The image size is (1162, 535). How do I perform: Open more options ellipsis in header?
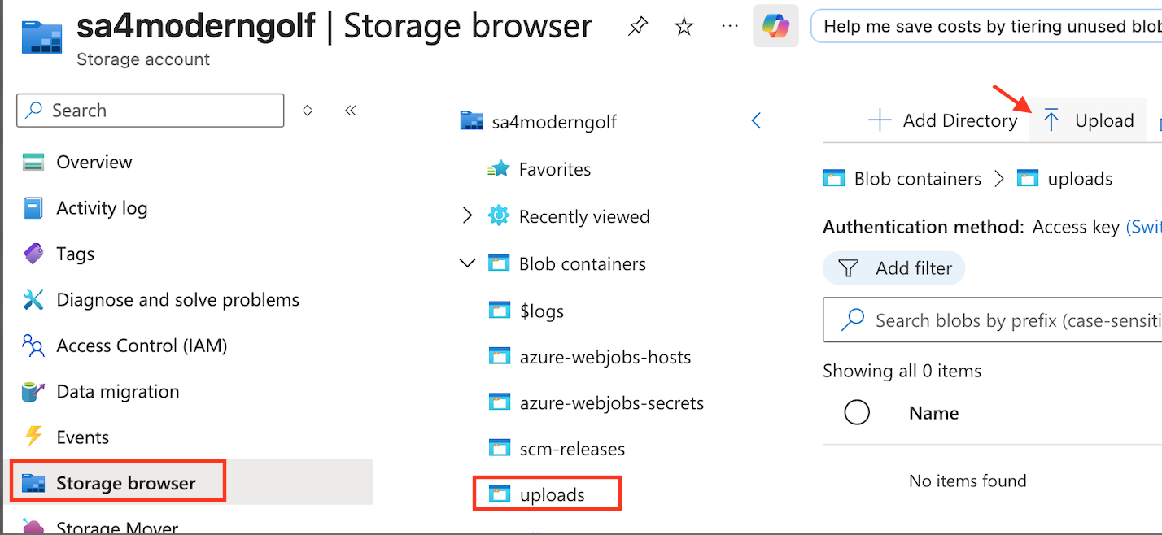[x=730, y=27]
